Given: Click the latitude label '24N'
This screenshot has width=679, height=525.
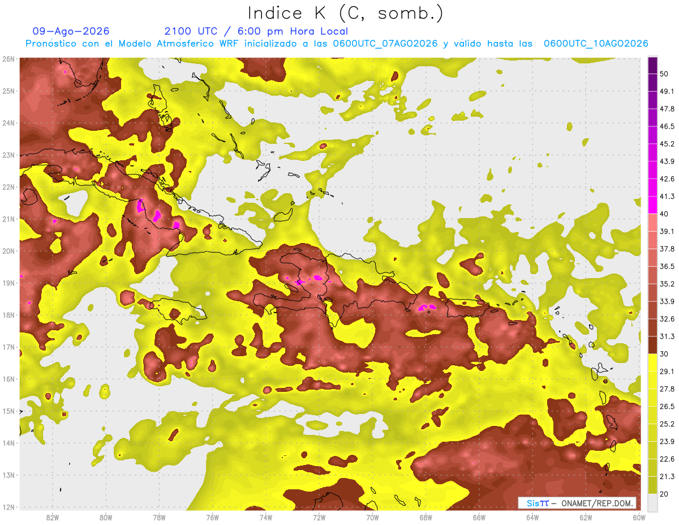Looking at the screenshot, I should (x=8, y=123).
